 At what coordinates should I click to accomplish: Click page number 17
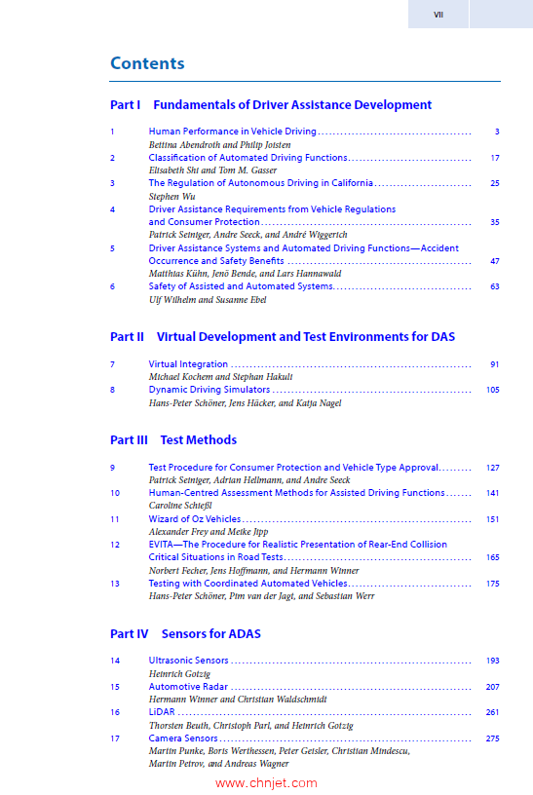tap(495, 158)
